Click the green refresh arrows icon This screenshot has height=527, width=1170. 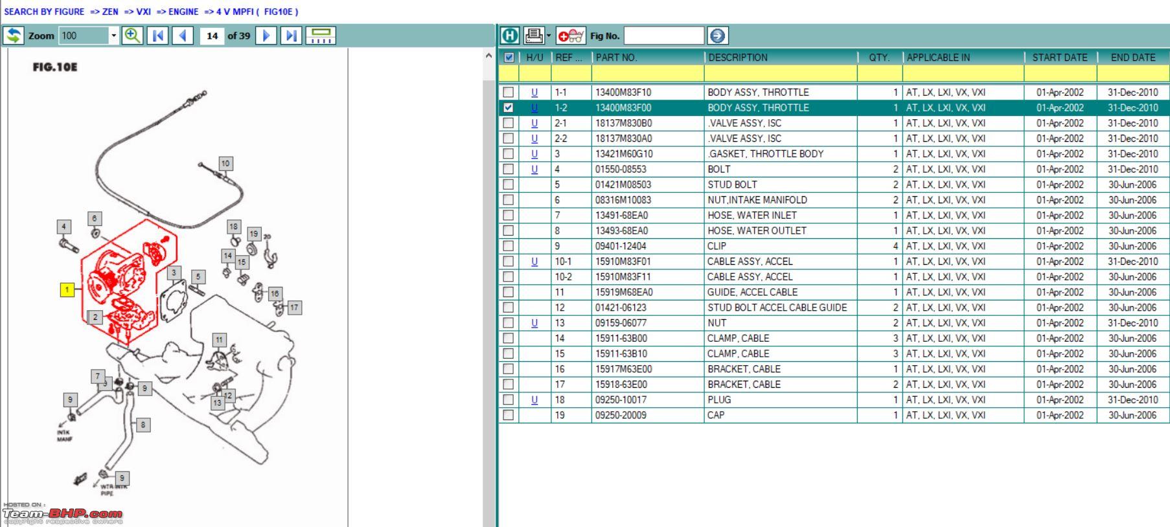tap(14, 36)
